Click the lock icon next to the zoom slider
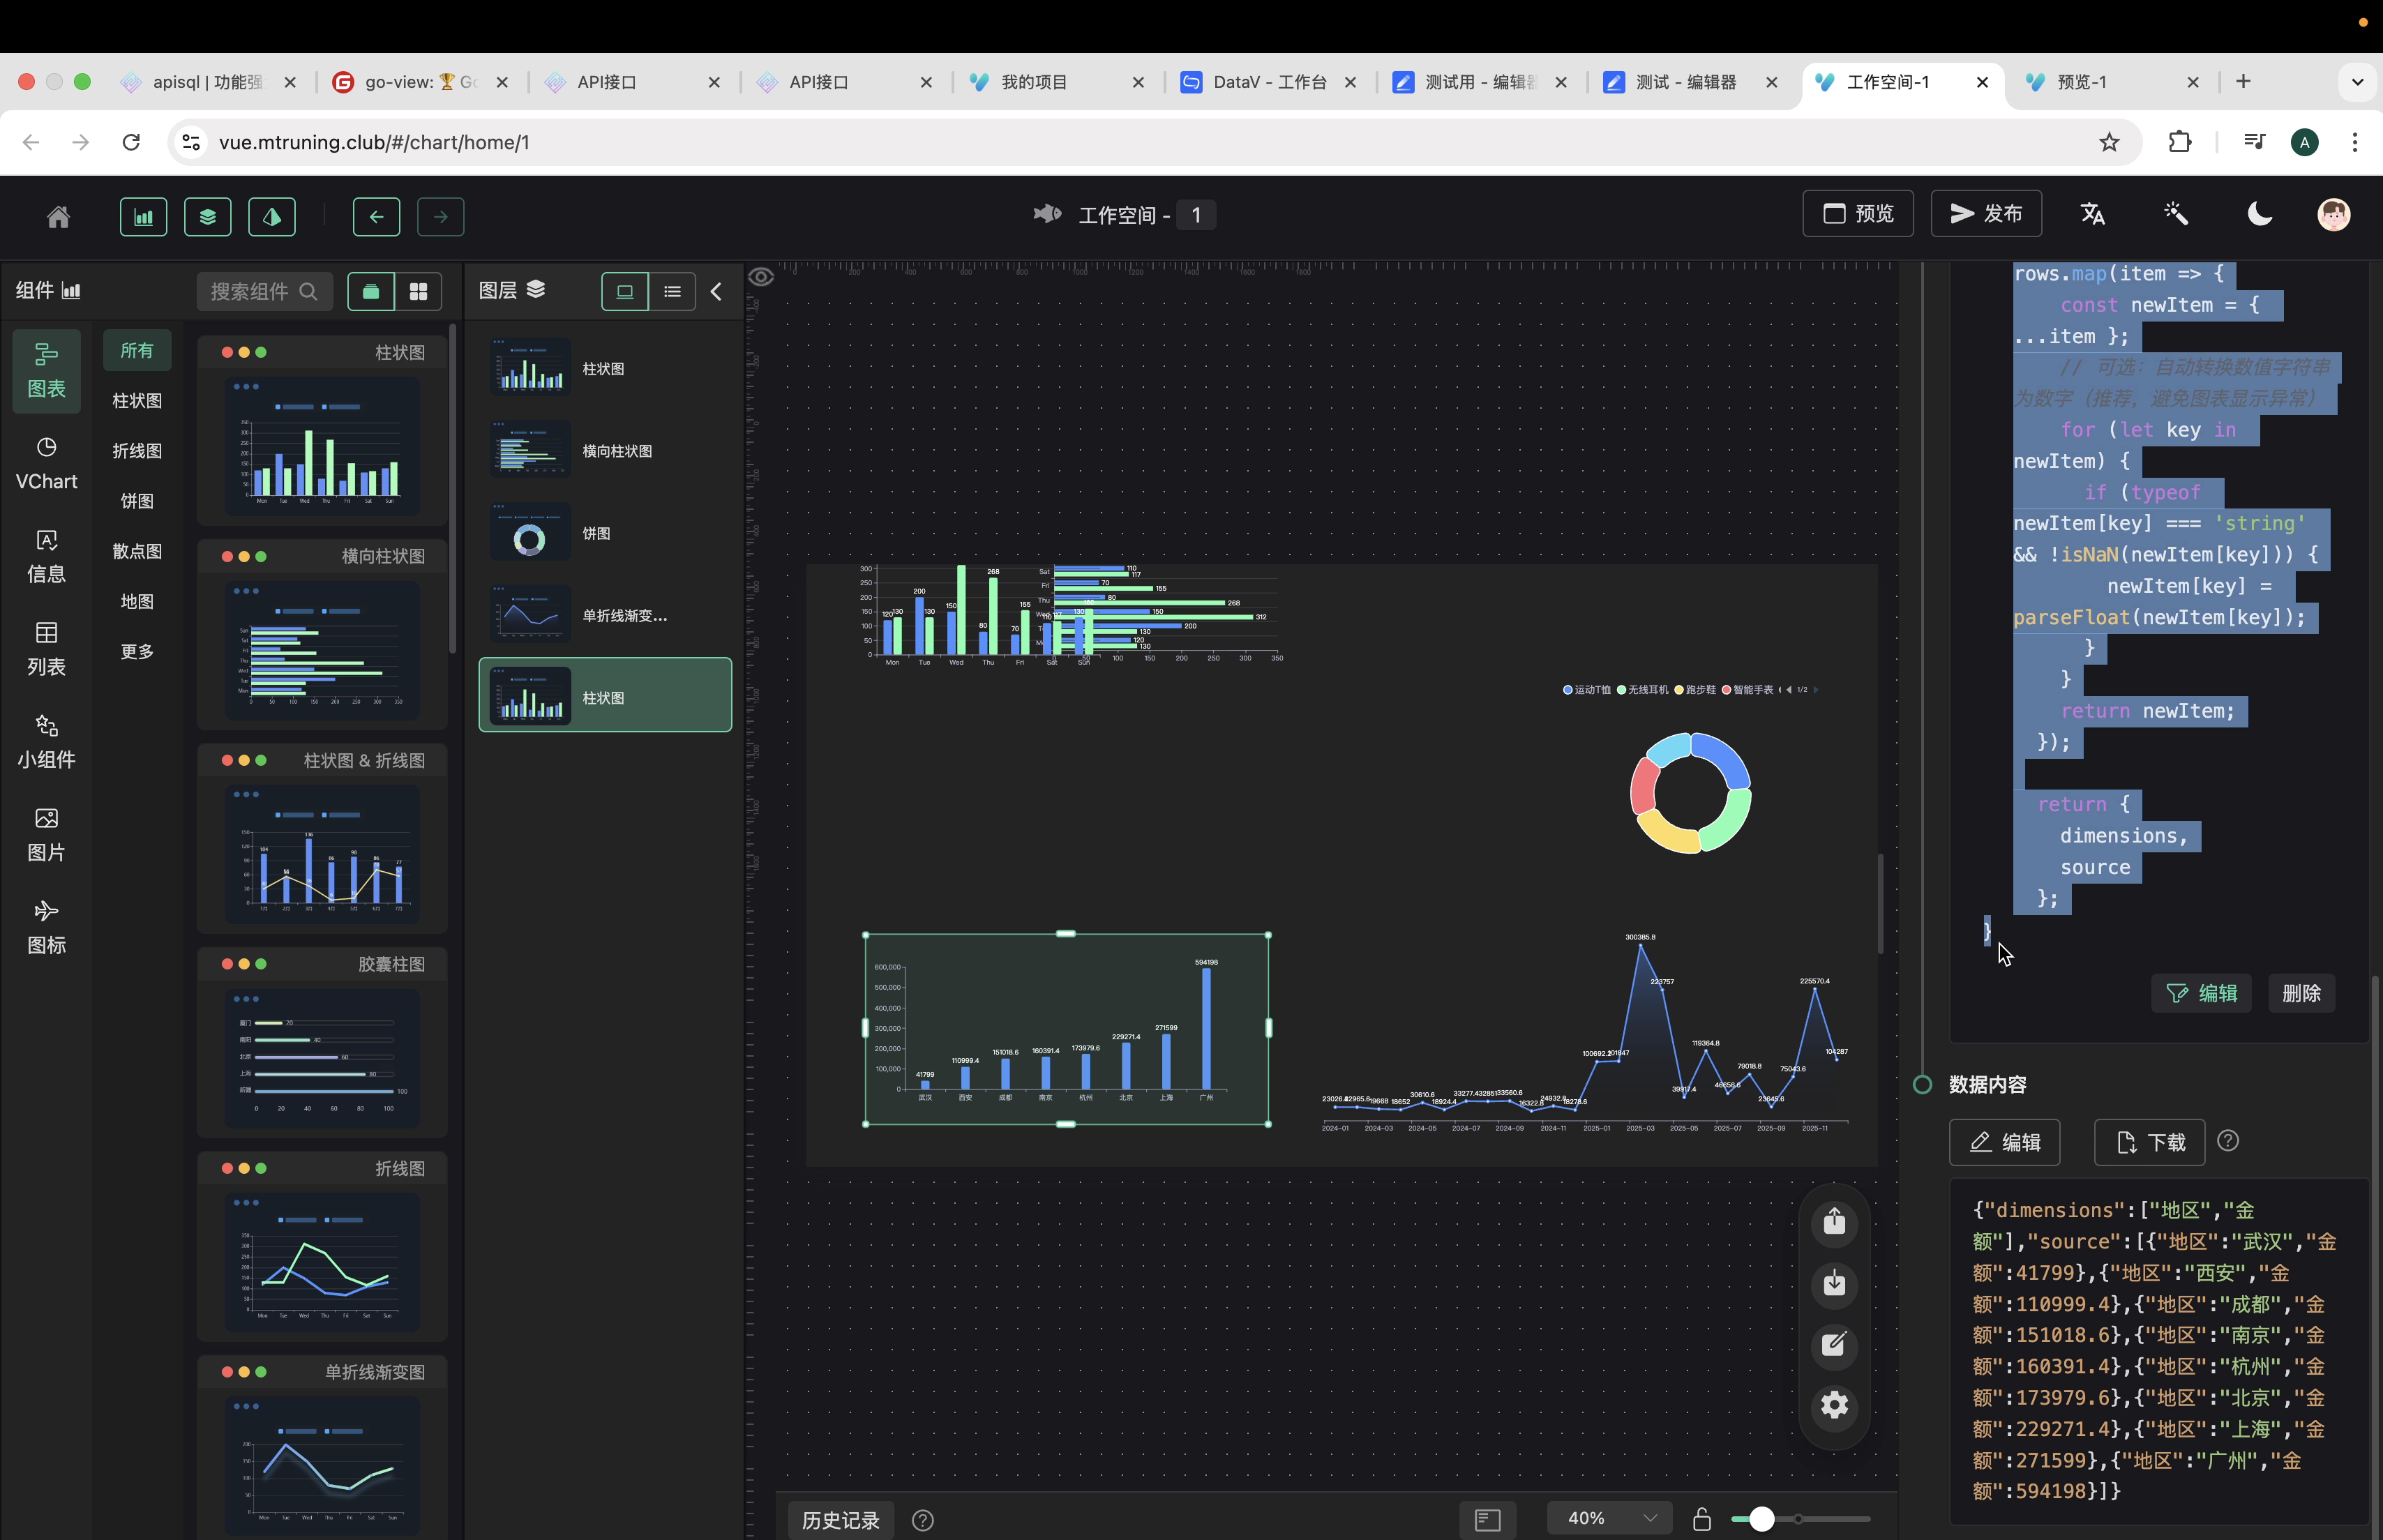 pyautogui.click(x=1701, y=1519)
